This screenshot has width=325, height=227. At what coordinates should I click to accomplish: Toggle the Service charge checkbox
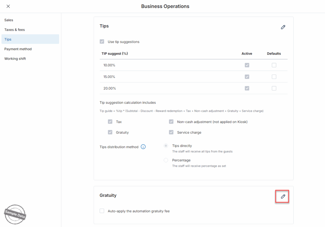[x=171, y=132]
